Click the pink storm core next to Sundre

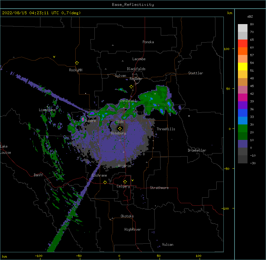coord(83,119)
